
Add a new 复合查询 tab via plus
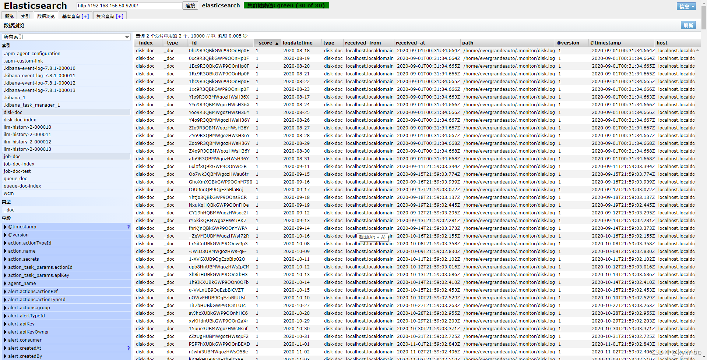click(x=120, y=16)
